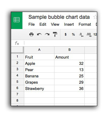Rename title Sample bubble chart data

(x=59, y=17)
